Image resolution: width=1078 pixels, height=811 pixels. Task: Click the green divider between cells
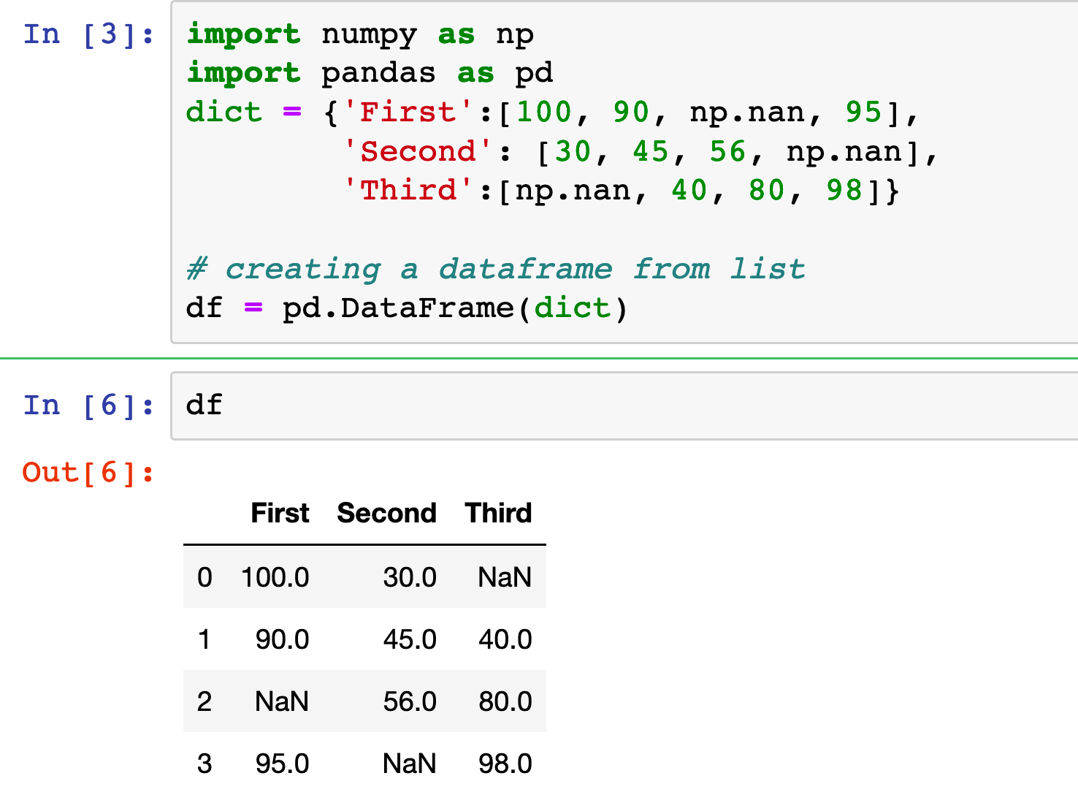[539, 358]
